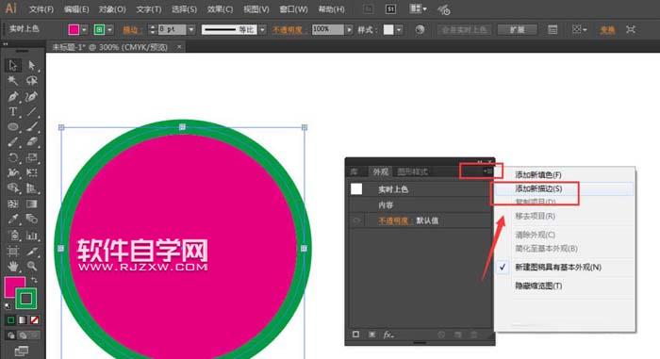660x359 pixels.
Task: Click the 变换 link
Action: [607, 30]
